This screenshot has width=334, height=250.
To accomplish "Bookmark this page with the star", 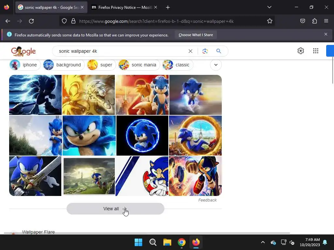I will point(270,21).
